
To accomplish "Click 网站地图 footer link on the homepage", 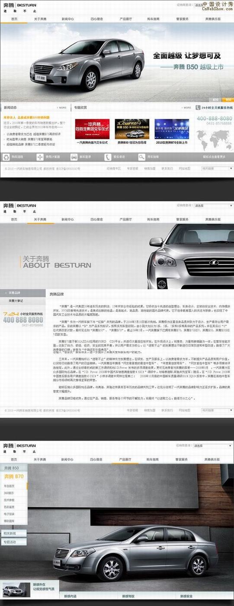I will (x=184, y=168).
